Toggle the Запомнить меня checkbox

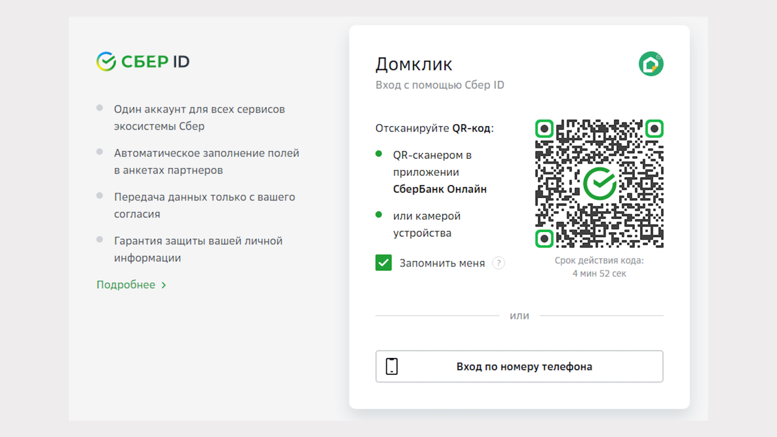coord(383,263)
